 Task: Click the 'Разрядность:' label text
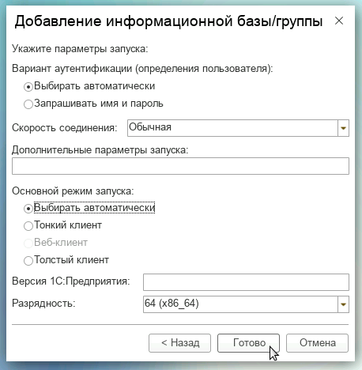43,304
